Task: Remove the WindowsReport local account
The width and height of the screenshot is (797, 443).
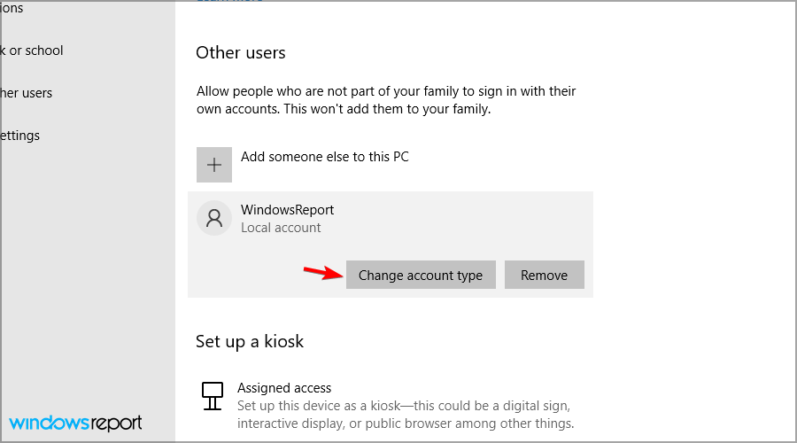Action: click(x=544, y=275)
